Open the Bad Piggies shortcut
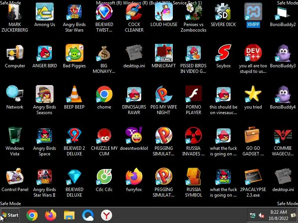 pos(74,53)
